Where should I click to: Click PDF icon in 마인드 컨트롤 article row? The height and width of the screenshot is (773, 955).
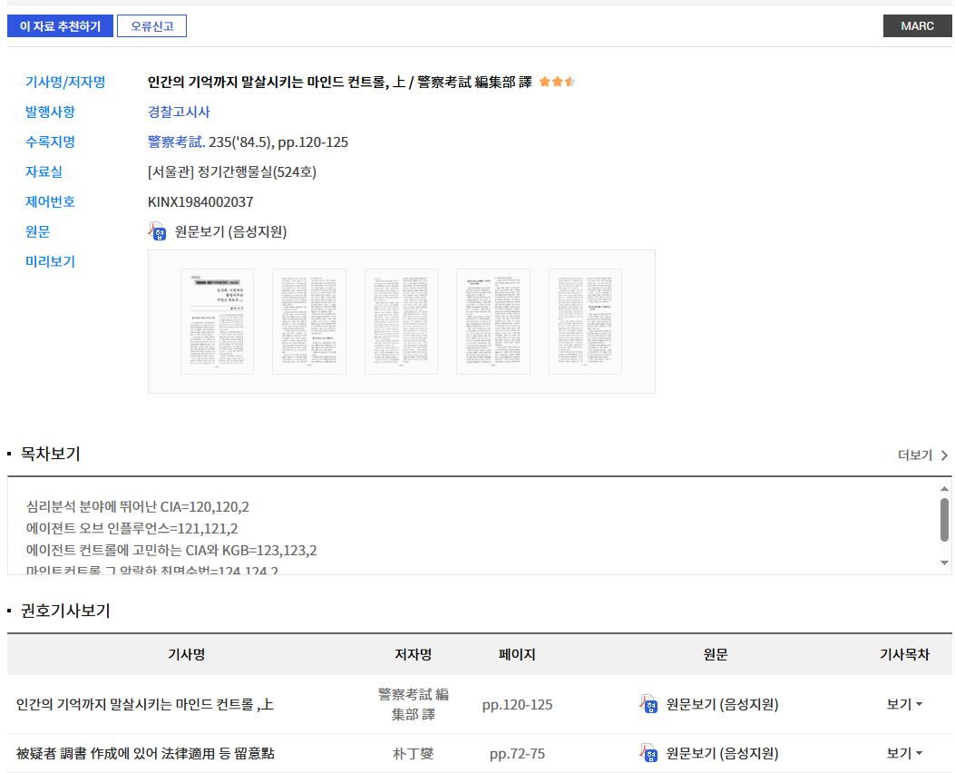[648, 704]
